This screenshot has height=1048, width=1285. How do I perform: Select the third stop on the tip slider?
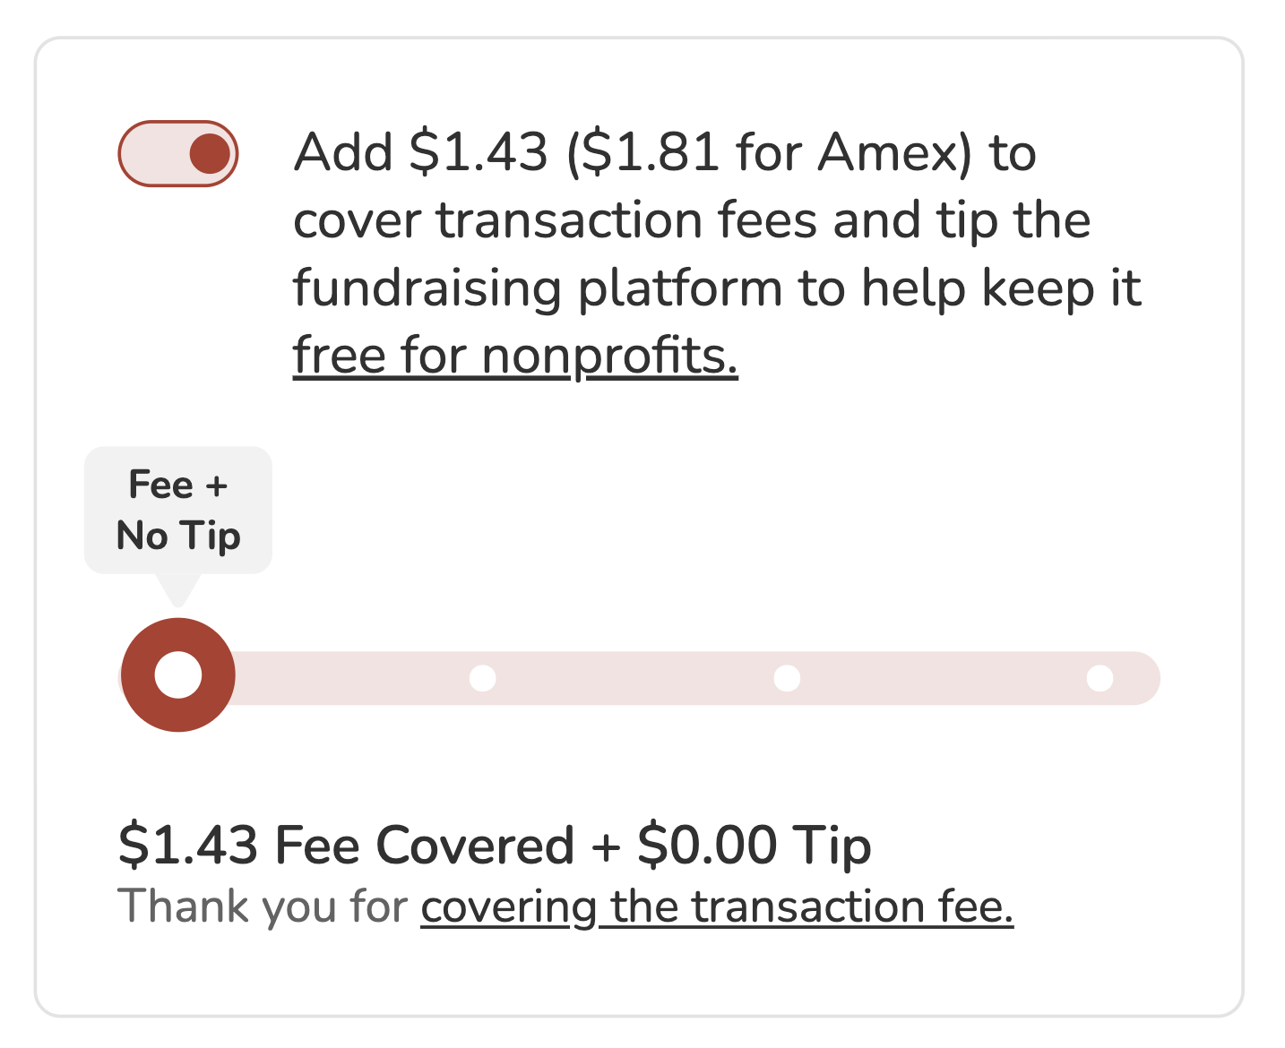[x=787, y=679]
